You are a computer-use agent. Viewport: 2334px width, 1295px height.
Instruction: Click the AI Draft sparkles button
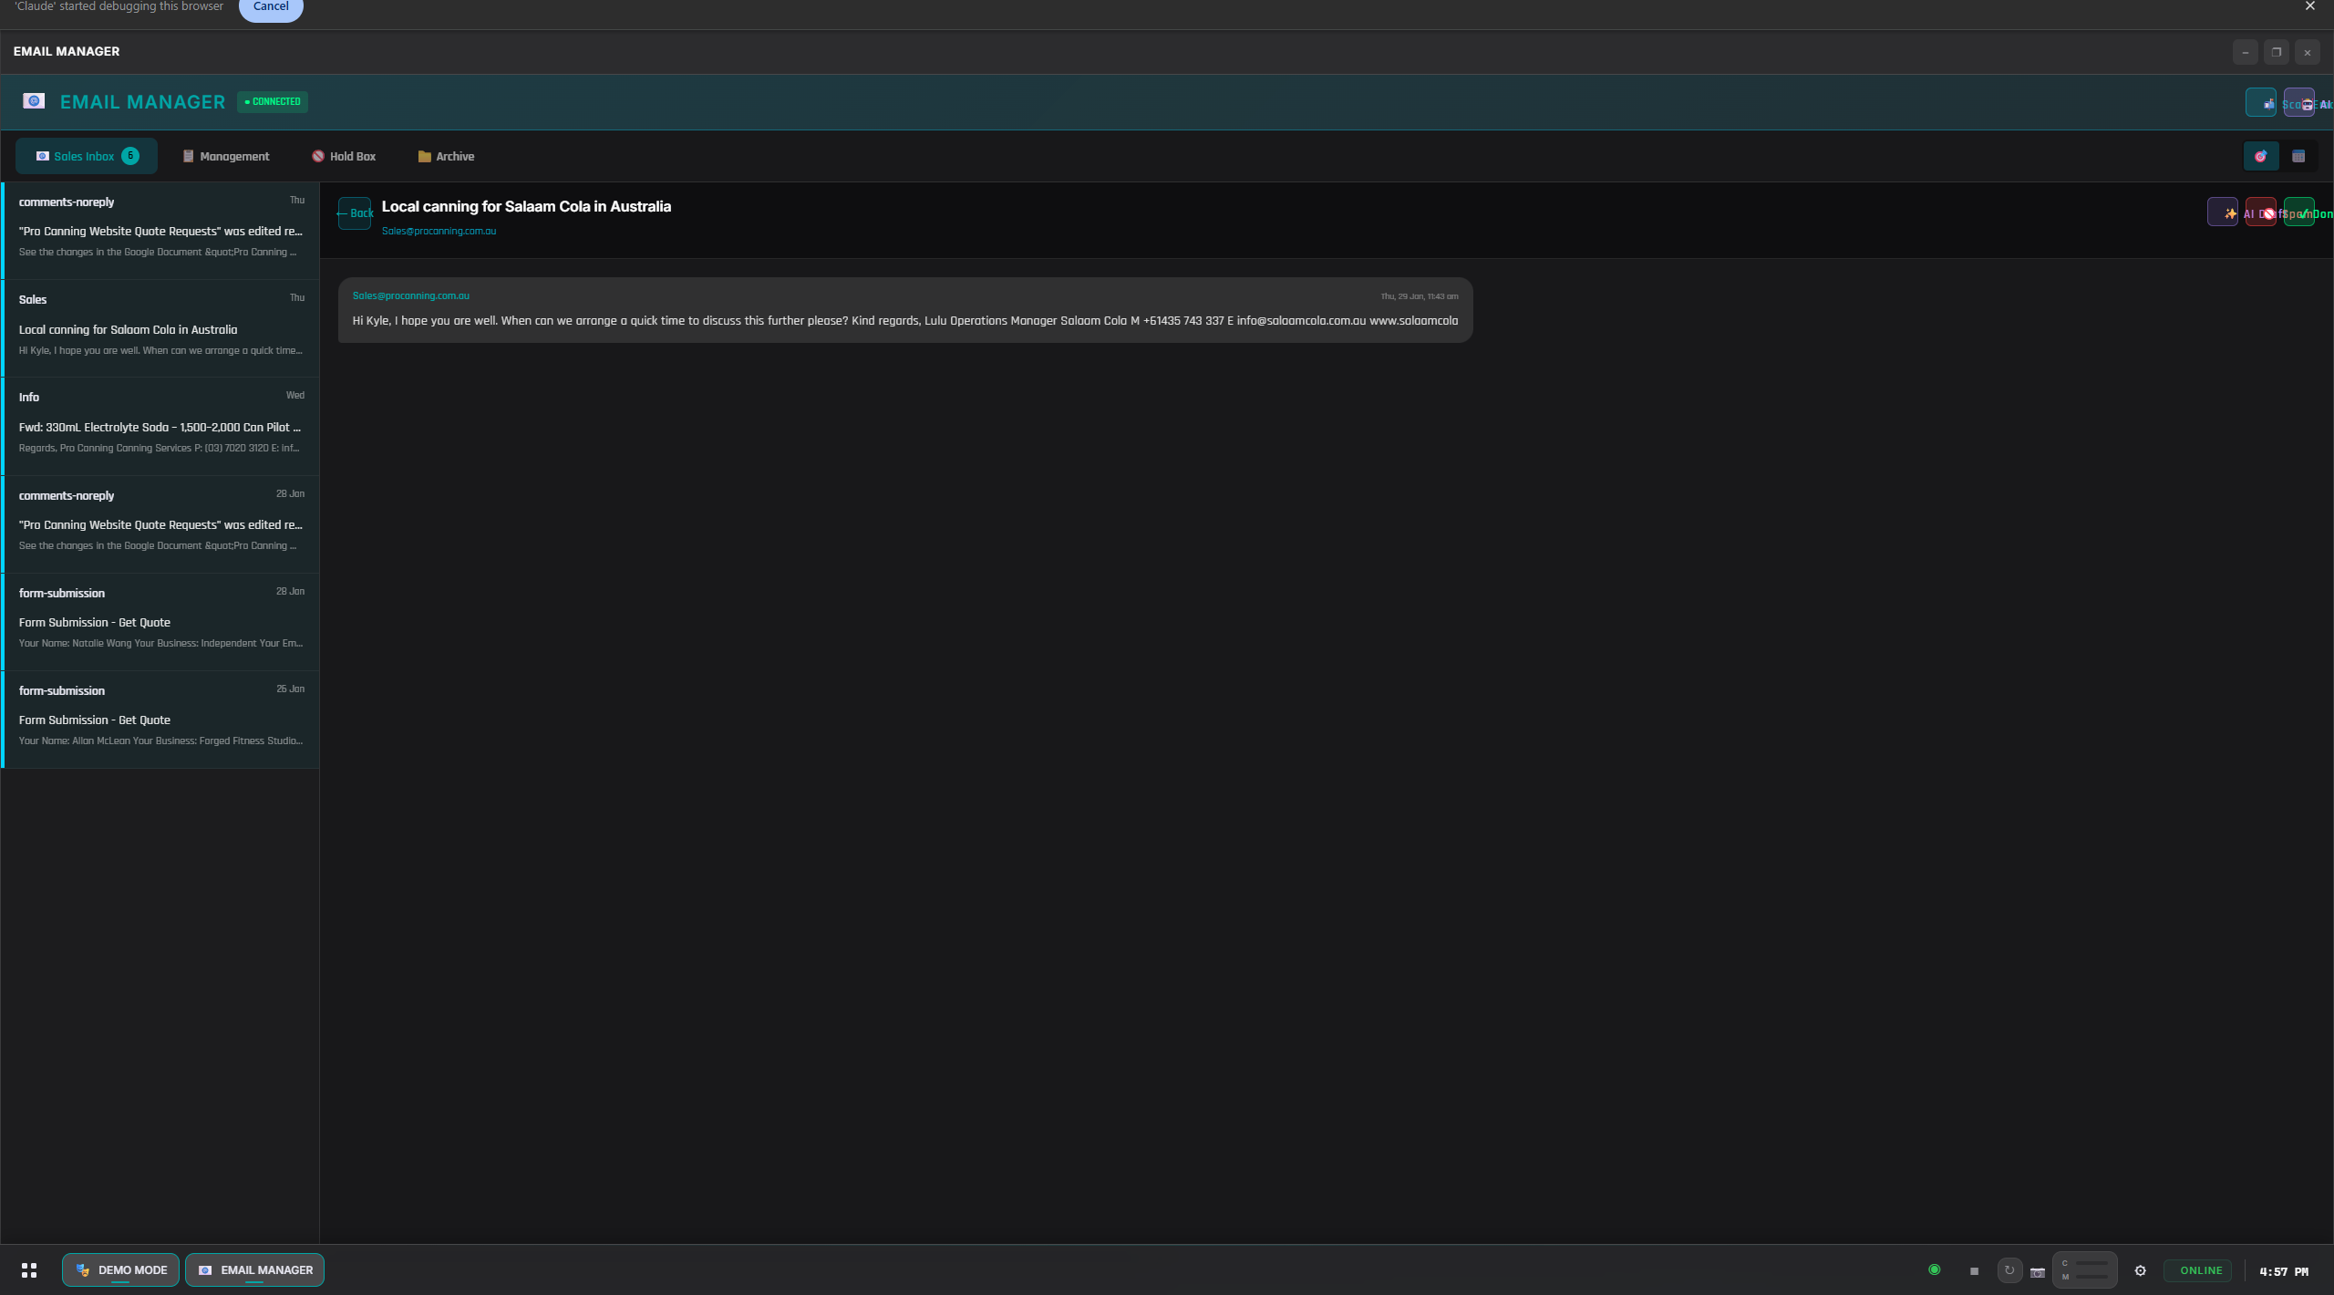coord(2222,213)
